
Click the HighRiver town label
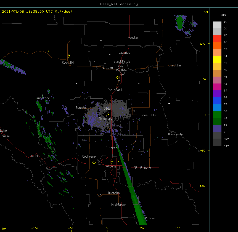point(119,205)
